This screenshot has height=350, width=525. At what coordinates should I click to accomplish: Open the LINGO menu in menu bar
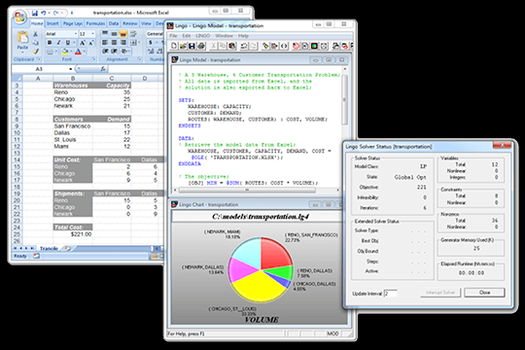pyautogui.click(x=202, y=36)
